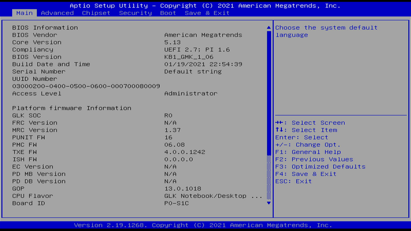
Task: Select the MRC Version label
Action: 35,130
